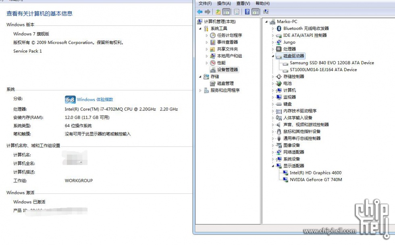Click the 处理器 chip icon
The width and height of the screenshot is (395, 245).
[279, 49]
